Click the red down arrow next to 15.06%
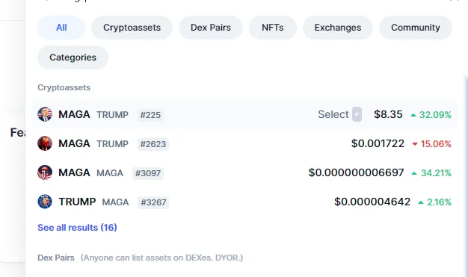 415,144
